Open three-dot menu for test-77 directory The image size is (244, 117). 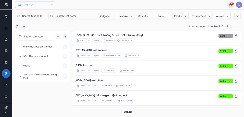[x=65, y=66]
